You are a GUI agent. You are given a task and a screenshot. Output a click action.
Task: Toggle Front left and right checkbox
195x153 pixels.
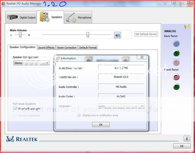click(15, 109)
